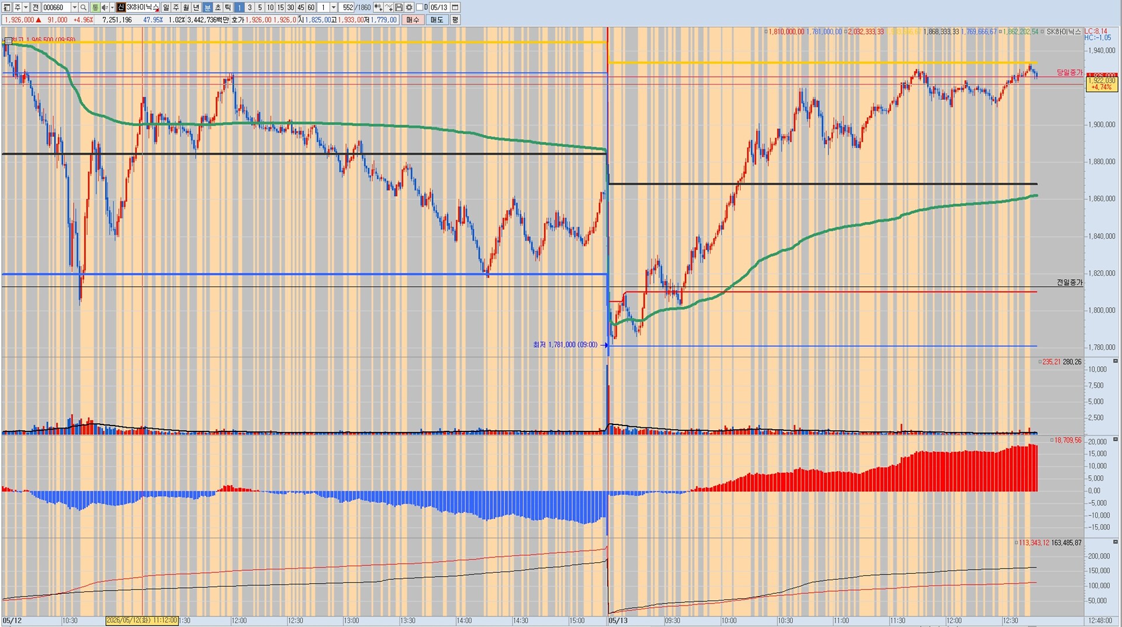
Task: Click the SK하이닉스 stock name label in toolbar
Action: 143,8
